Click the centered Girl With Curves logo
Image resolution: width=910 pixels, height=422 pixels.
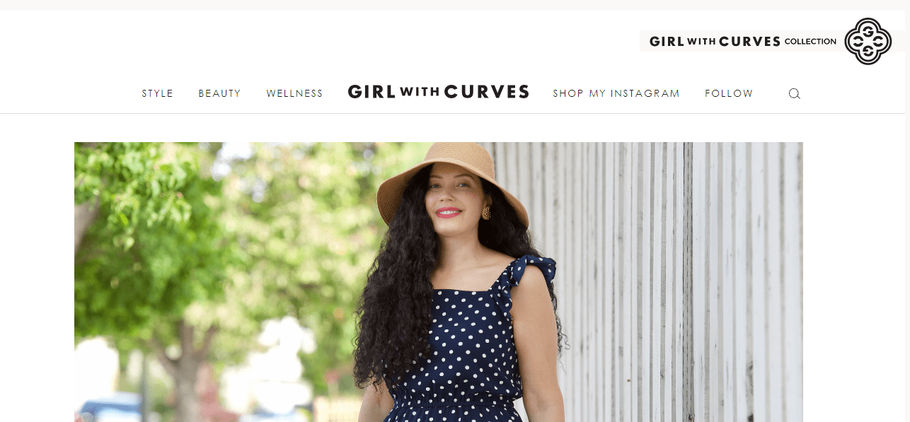pos(439,92)
